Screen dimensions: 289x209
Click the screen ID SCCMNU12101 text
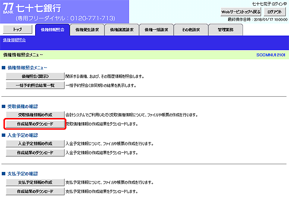(271, 55)
